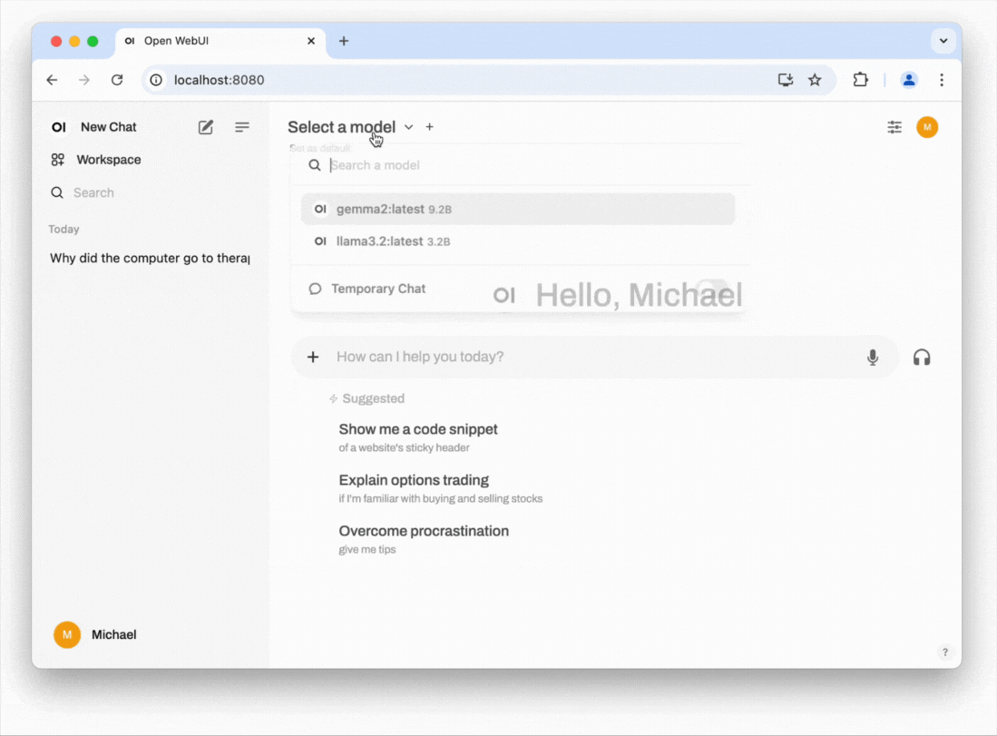
Task: Open the Chrome three-dot menu
Action: [x=942, y=80]
